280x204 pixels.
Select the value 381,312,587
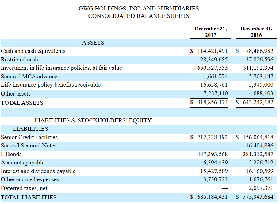[258, 154]
